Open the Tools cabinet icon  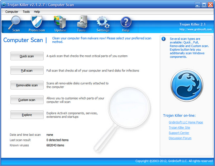pos(81,22)
